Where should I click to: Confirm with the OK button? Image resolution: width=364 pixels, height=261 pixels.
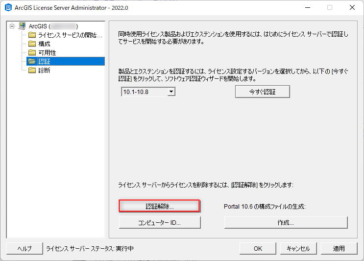point(258,248)
